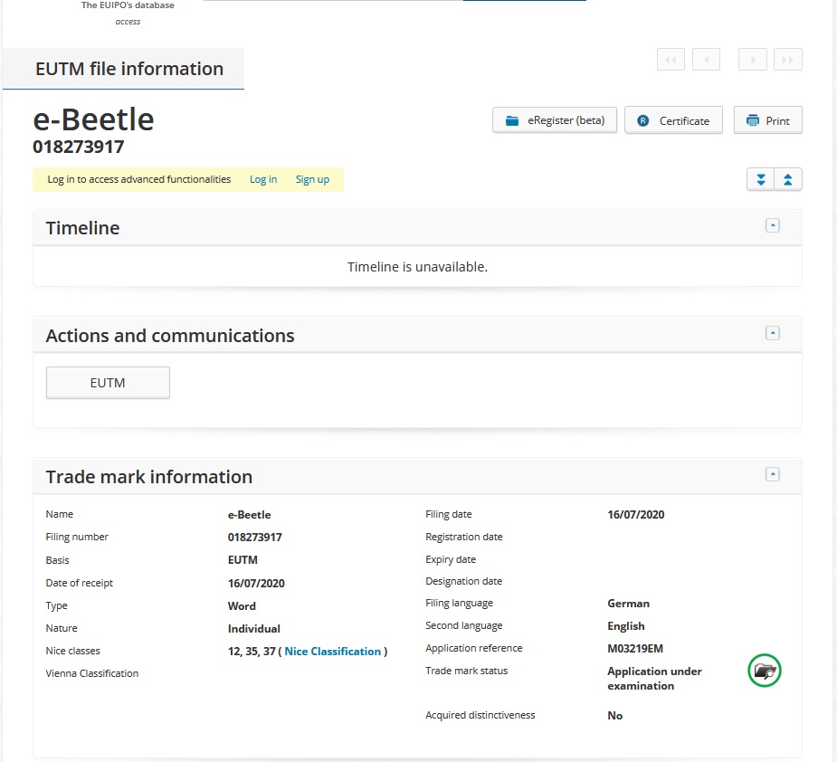
Task: Open the Sign up link
Action: click(312, 179)
